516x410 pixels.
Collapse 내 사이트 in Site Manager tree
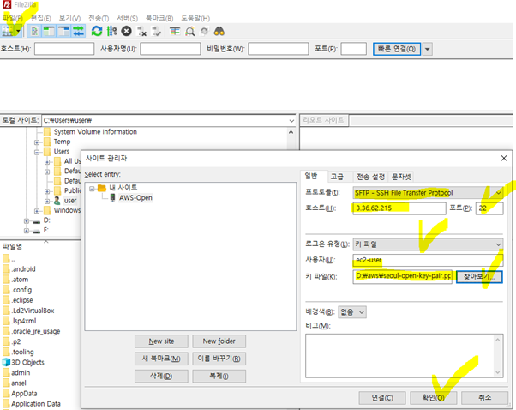92,189
